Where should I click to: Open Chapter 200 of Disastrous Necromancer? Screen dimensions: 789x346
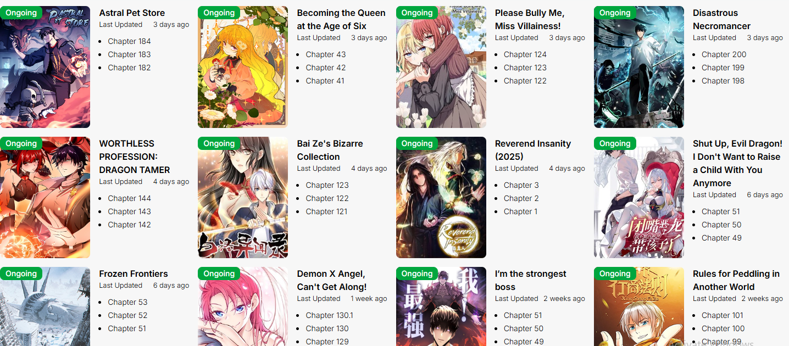(x=724, y=54)
